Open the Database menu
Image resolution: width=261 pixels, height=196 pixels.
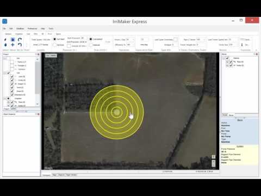[20, 28]
